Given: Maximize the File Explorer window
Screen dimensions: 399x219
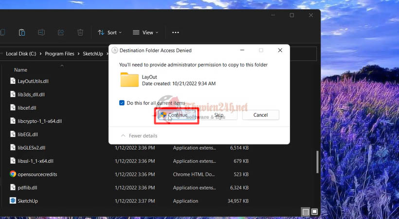Looking at the screenshot, I should point(292,15).
